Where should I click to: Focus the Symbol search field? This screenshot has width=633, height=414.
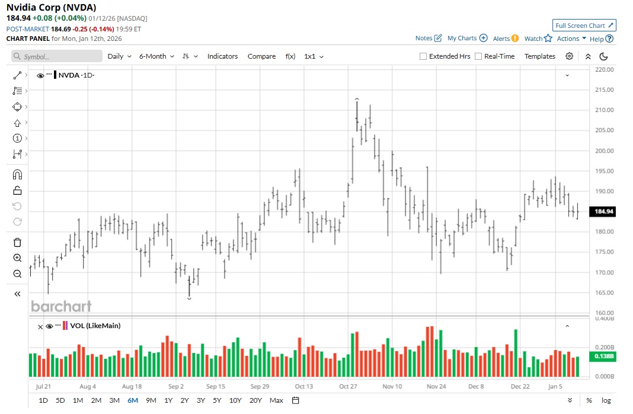(x=56, y=56)
